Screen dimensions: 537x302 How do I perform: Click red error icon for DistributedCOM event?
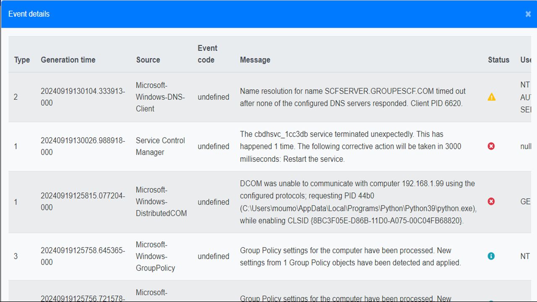point(491,202)
